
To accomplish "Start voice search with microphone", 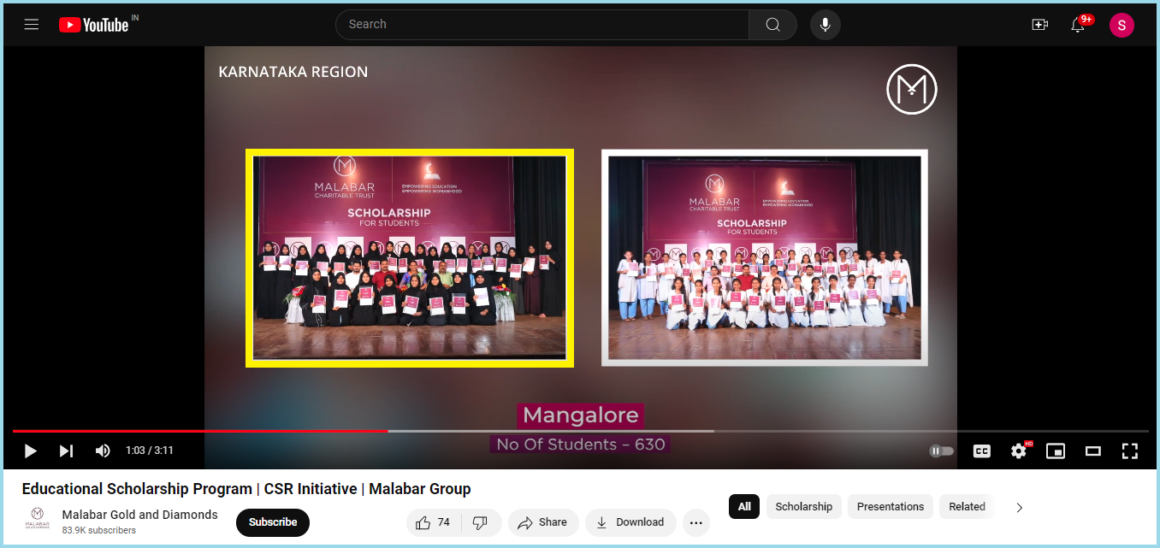I will click(825, 25).
